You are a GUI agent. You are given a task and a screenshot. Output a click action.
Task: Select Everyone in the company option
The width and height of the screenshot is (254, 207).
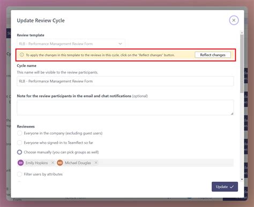point(19,133)
